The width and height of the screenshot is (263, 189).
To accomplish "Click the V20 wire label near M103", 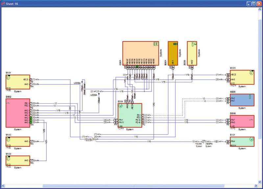I will coord(44,131).
